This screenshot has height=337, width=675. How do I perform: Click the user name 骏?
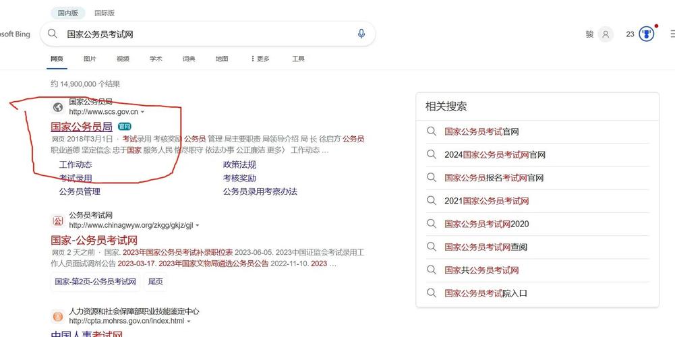[x=589, y=34]
